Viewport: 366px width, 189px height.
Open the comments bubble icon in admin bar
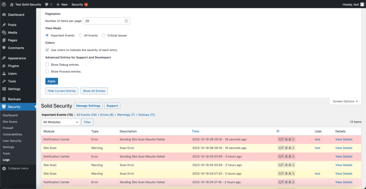(x=47, y=5)
